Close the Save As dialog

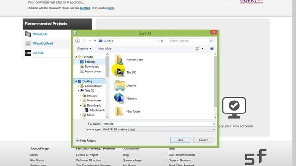click(214, 32)
